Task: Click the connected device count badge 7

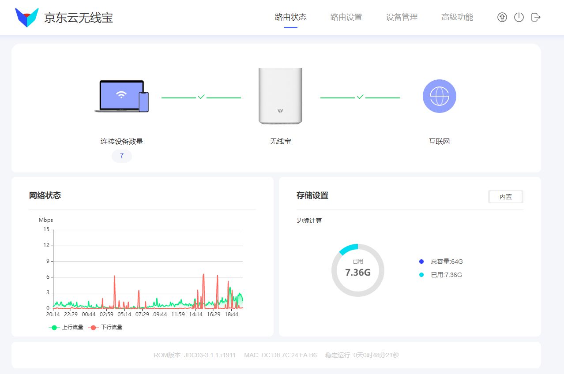Action: pos(122,156)
